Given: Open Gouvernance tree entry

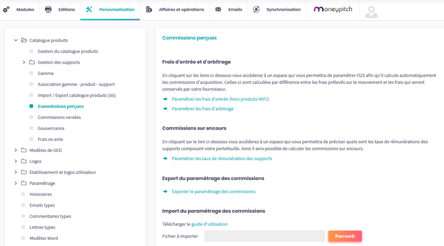Looking at the screenshot, I should 51,128.
